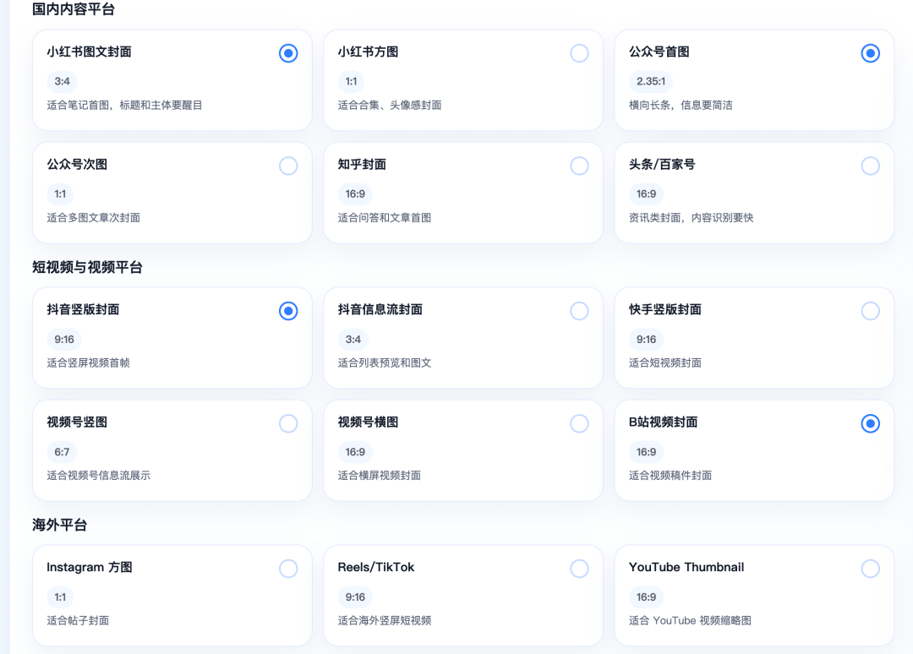
Task: Enable the 知乎封面 radio button
Action: (x=579, y=166)
